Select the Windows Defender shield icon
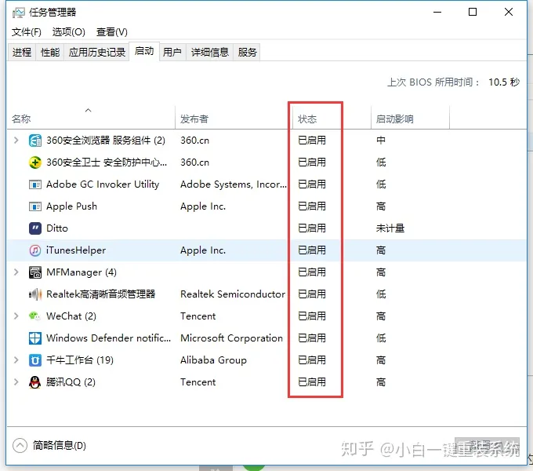 [35, 338]
